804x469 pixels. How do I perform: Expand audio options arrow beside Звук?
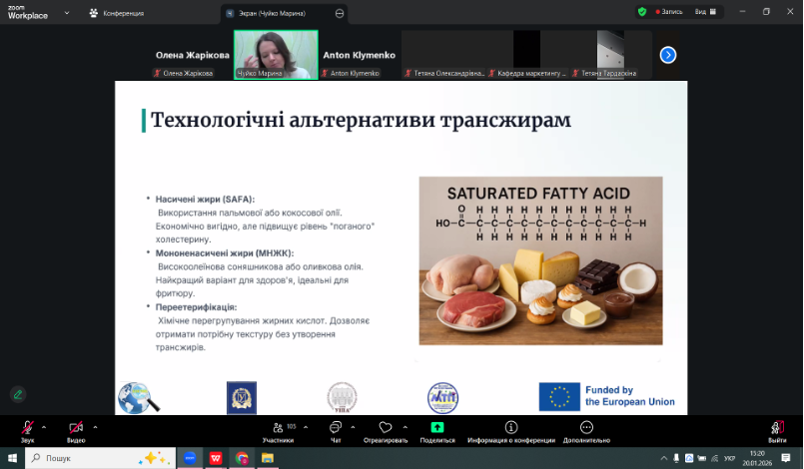(44, 427)
